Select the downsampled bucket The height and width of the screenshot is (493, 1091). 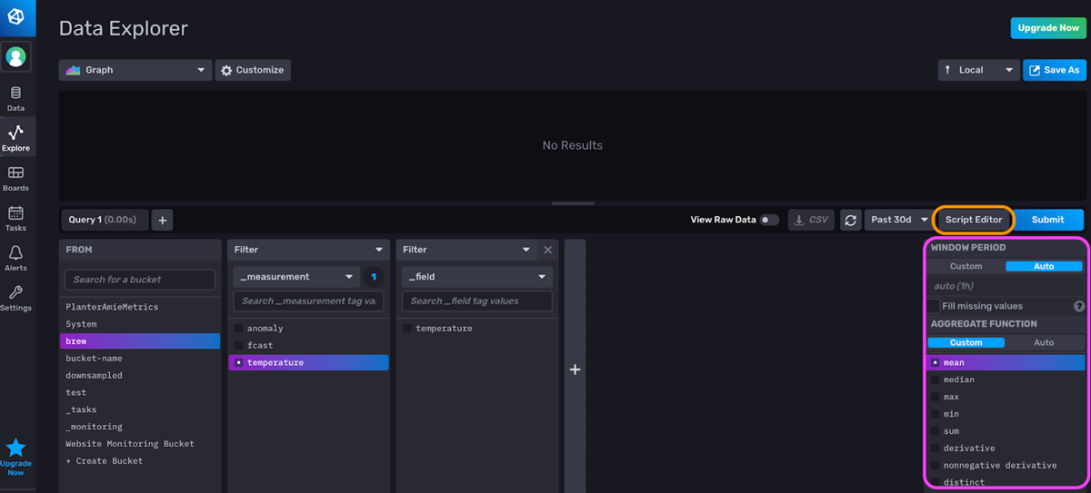140,375
